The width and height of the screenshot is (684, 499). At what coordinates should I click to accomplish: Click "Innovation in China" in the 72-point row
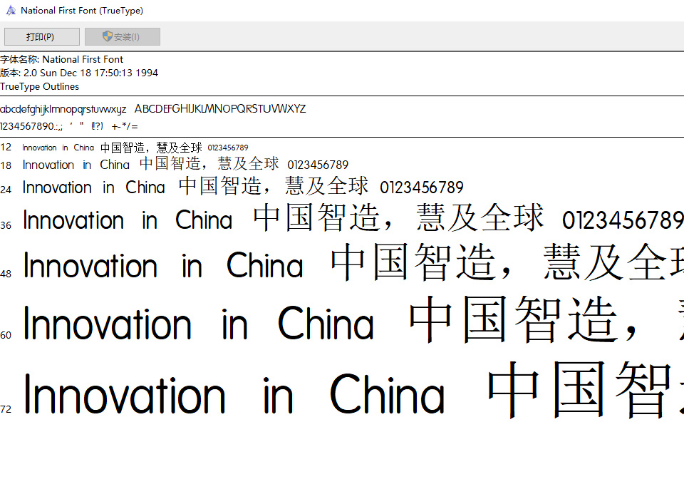[x=234, y=393]
